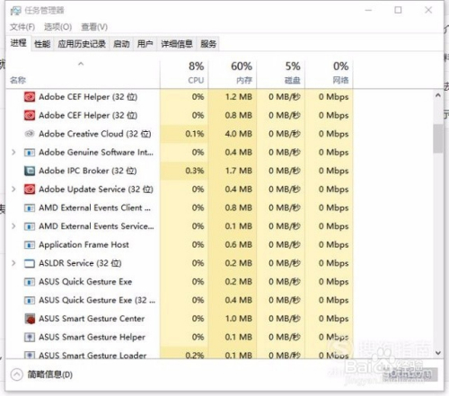The width and height of the screenshot is (449, 396).
Task: Click the ASUS Smart Gesture Helper icon
Action: tap(30, 338)
